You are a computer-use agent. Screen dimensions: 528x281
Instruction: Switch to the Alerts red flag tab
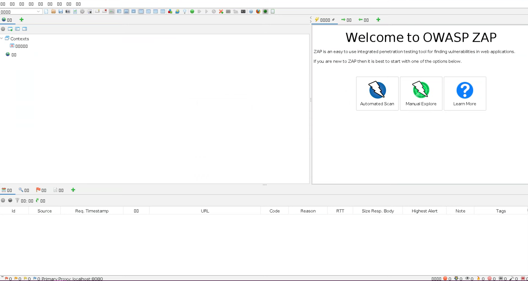(41, 190)
